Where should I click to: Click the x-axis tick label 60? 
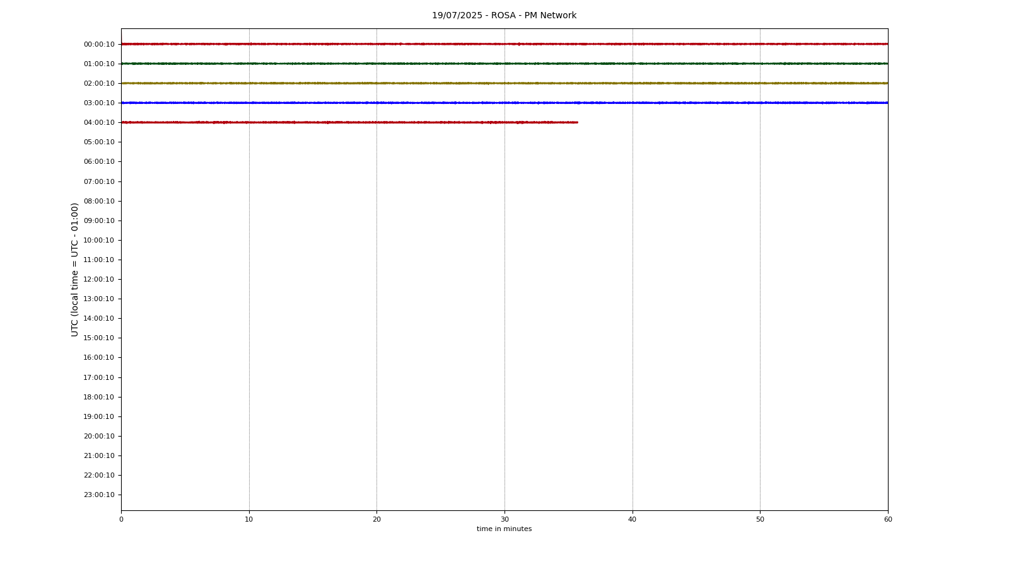tap(888, 519)
